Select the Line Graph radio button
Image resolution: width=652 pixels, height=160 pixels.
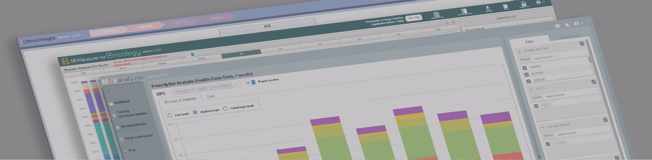[170, 116]
